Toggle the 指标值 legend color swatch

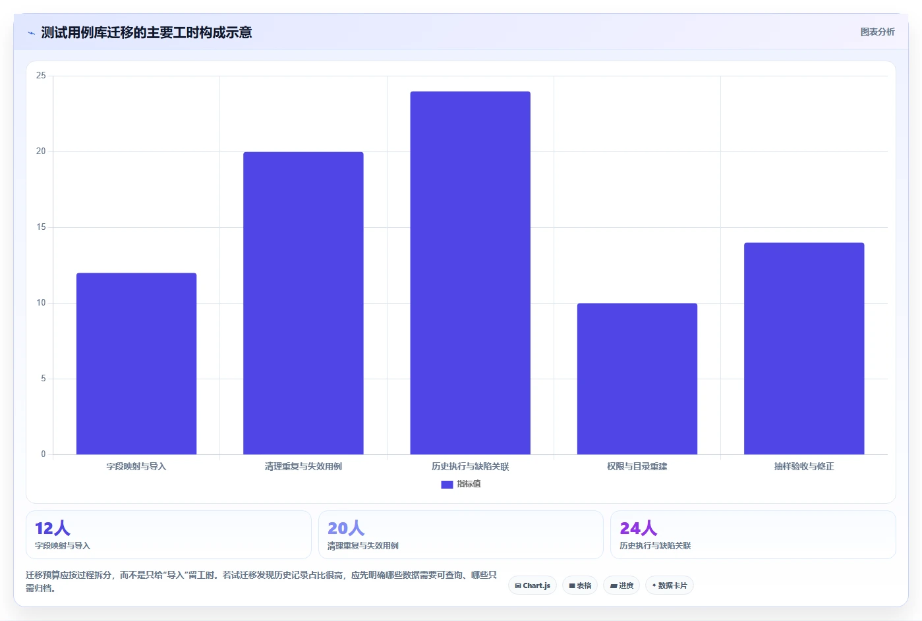click(x=447, y=484)
